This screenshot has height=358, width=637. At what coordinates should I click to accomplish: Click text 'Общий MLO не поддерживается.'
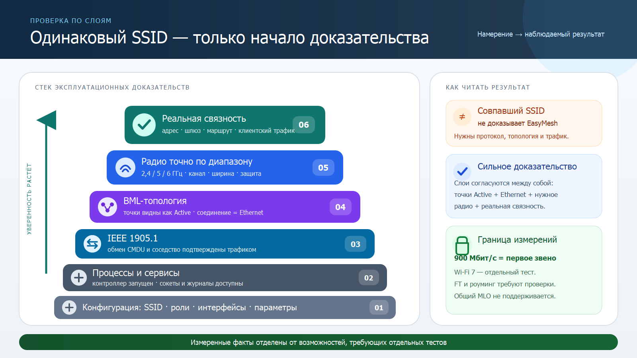505,296
